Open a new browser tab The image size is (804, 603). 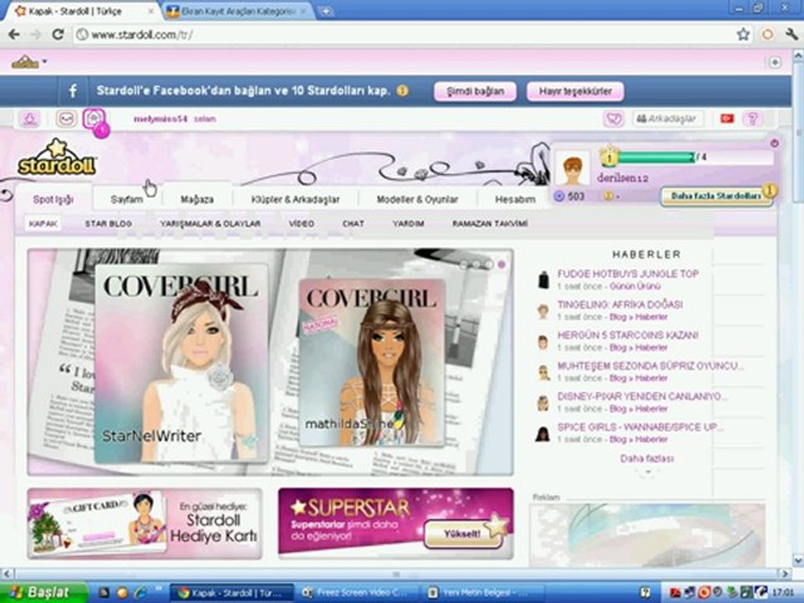click(326, 11)
